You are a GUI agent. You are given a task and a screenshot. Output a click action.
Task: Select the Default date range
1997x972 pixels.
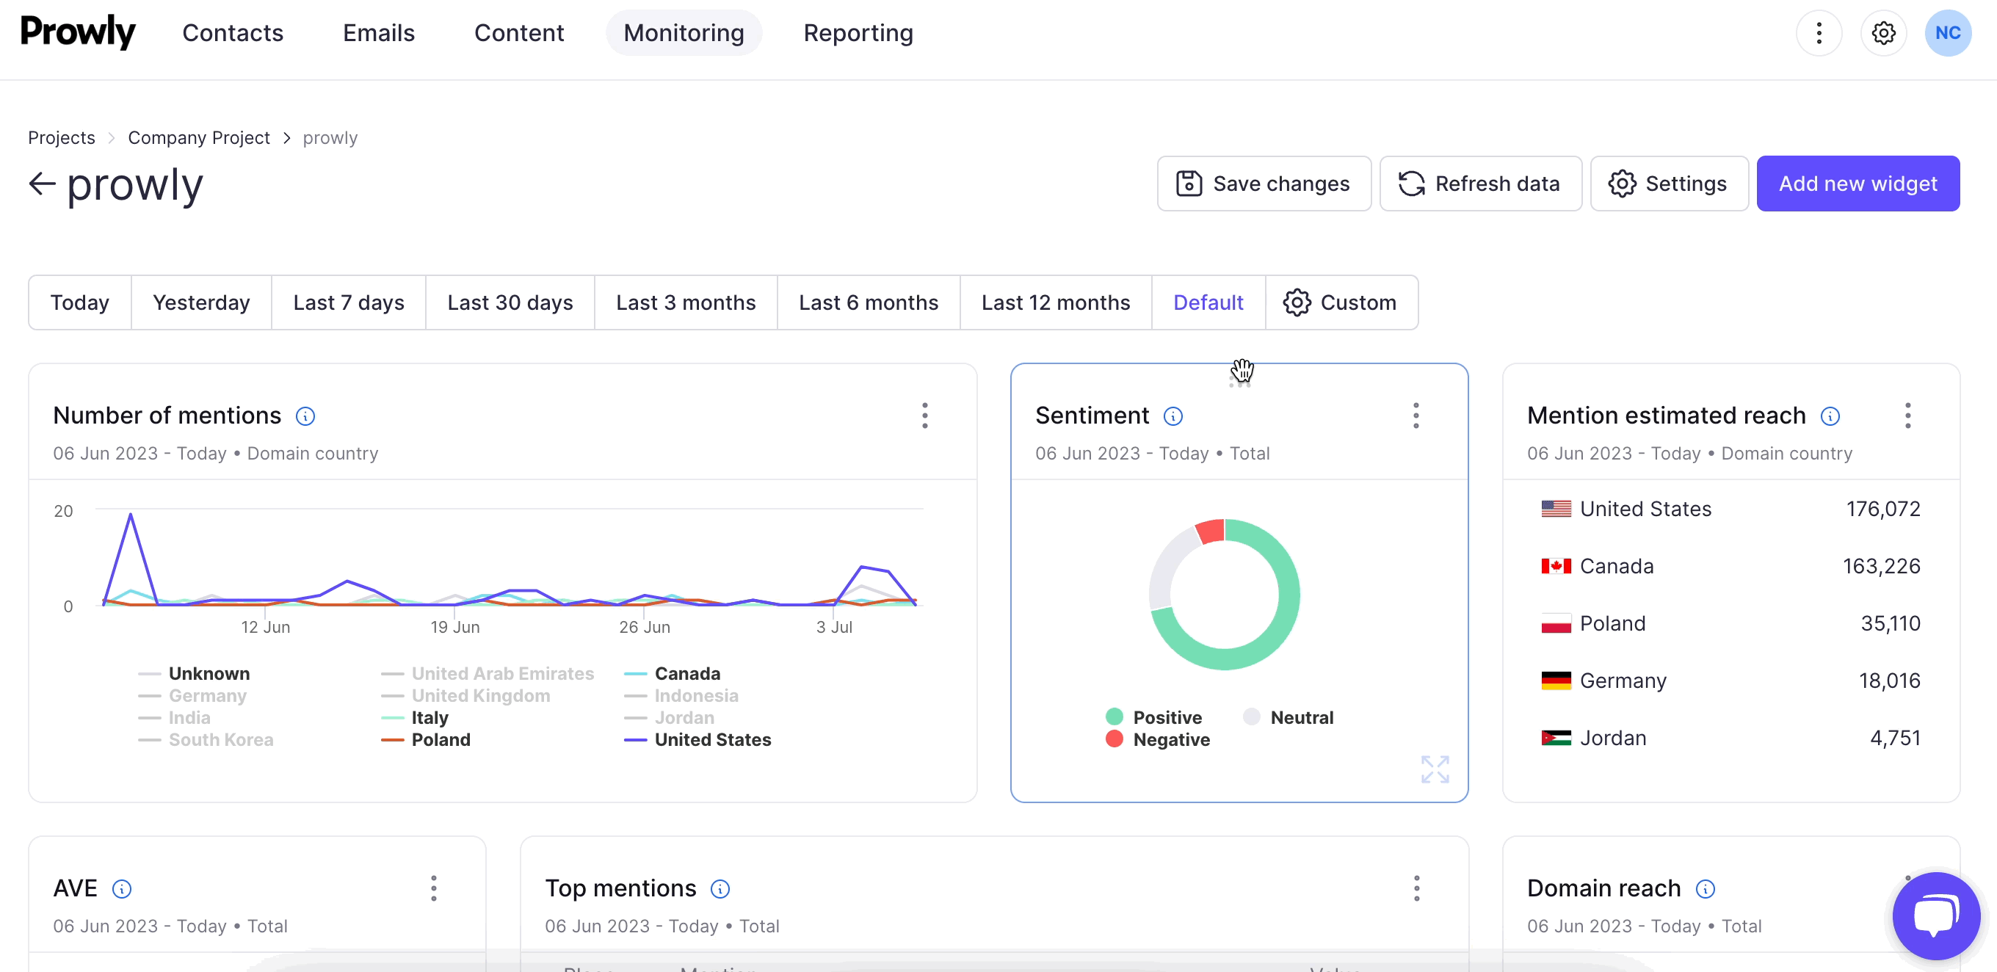tap(1208, 302)
